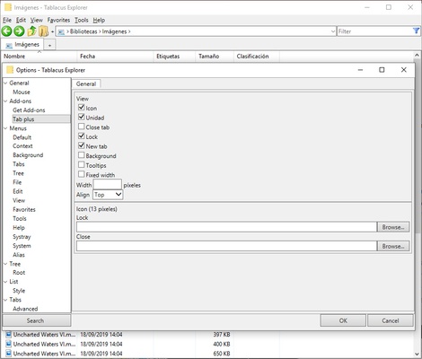Click the Imágenes tab's picture icon
Screen dimensions: 422x359
9,45
